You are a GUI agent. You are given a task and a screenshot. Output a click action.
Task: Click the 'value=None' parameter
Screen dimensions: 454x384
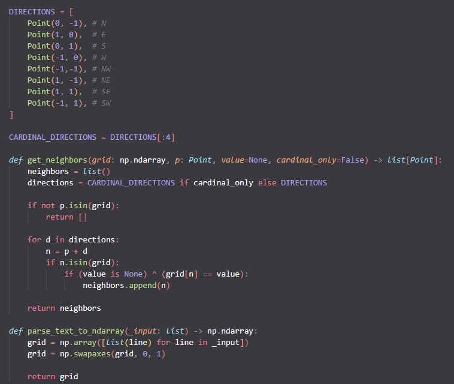(x=244, y=160)
